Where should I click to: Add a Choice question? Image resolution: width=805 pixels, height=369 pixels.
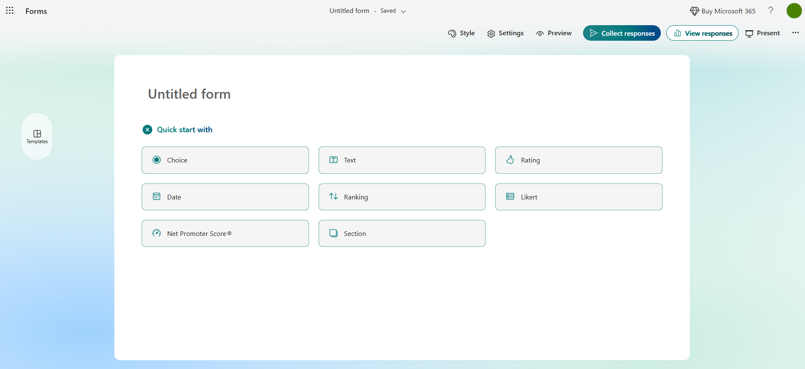point(225,160)
